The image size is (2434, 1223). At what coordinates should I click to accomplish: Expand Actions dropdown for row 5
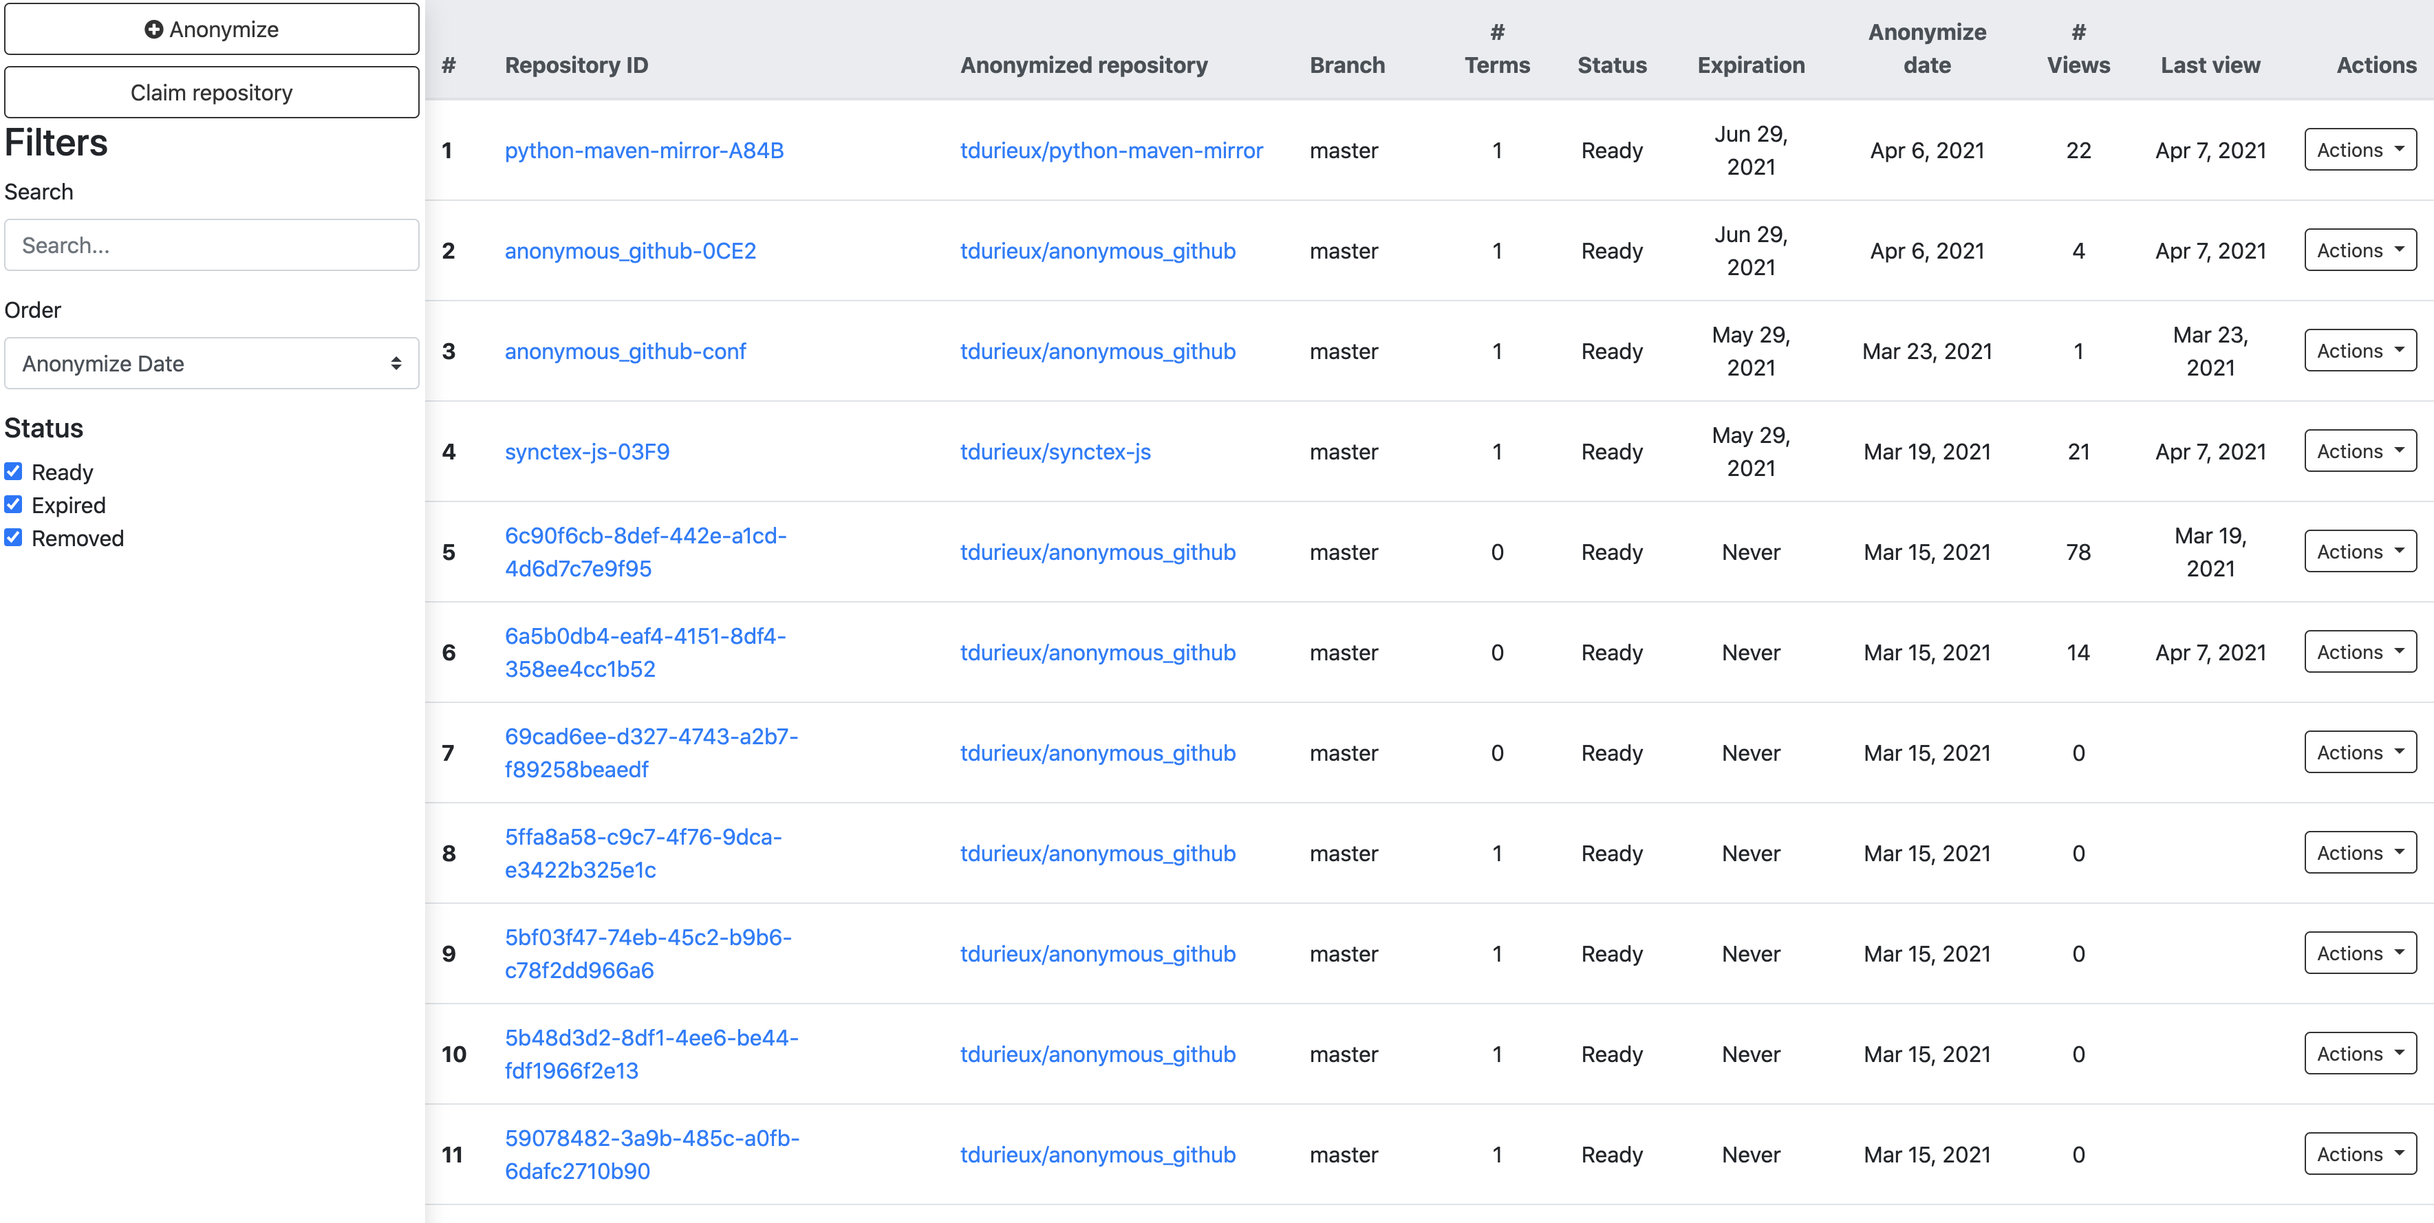2360,552
